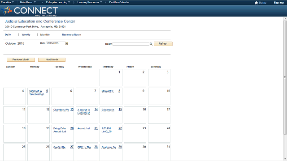Open the A course to event
This screenshot has height=161, width=287.
(x=84, y=110)
